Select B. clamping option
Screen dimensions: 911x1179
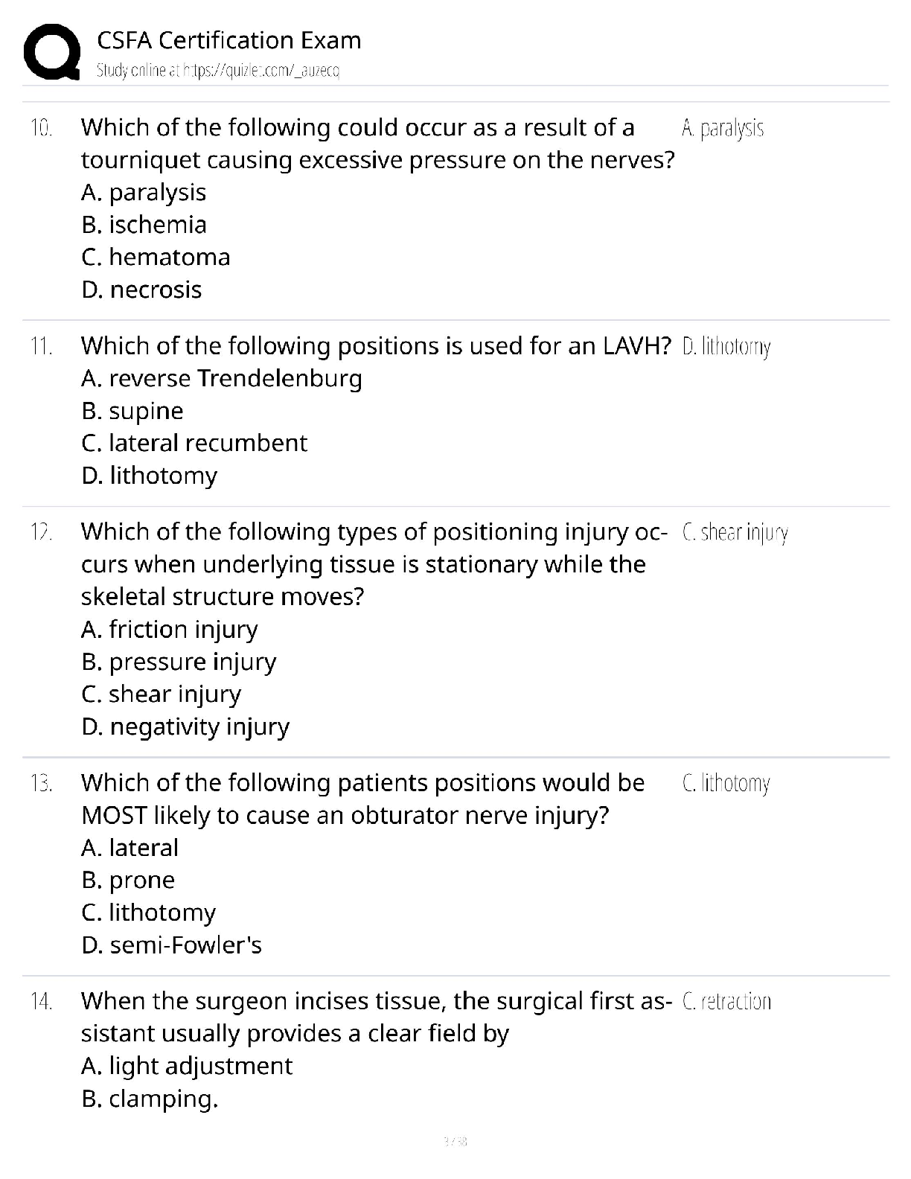150,1099
